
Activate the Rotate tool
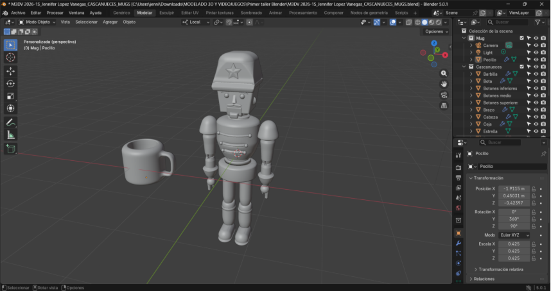pyautogui.click(x=10, y=83)
